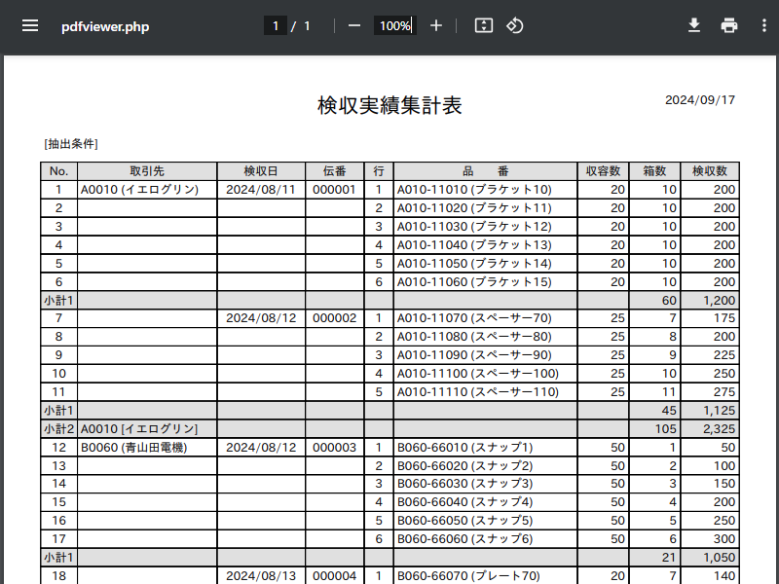This screenshot has height=584, width=779.
Task: Open the PDF viewer sidebar menu
Action: point(30,26)
